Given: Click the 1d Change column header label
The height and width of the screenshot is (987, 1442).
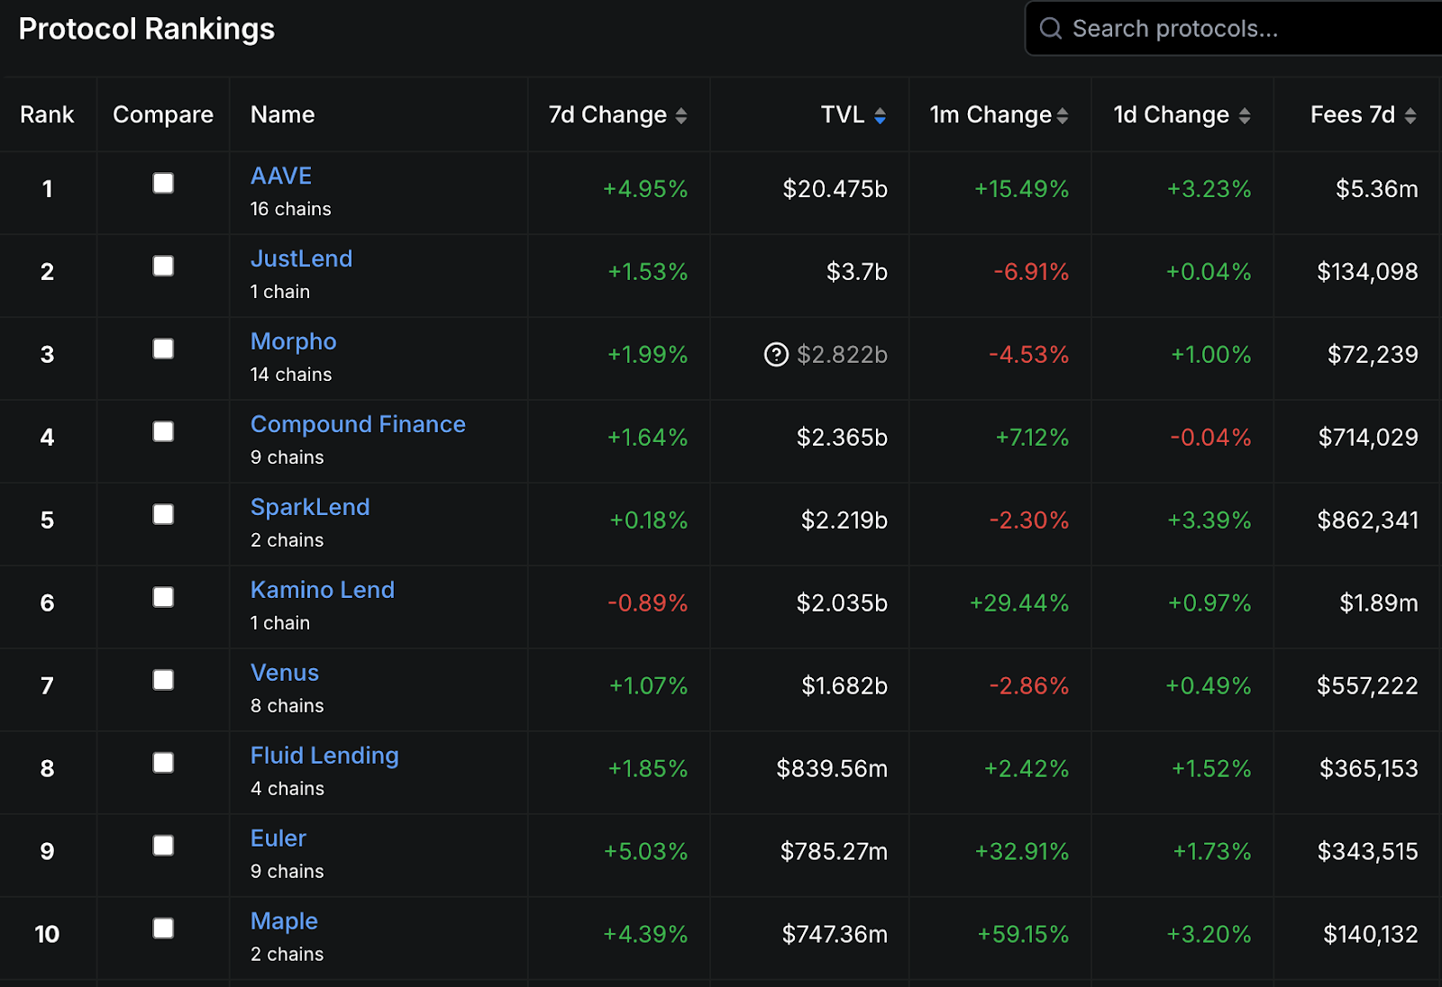Looking at the screenshot, I should pos(1171,115).
